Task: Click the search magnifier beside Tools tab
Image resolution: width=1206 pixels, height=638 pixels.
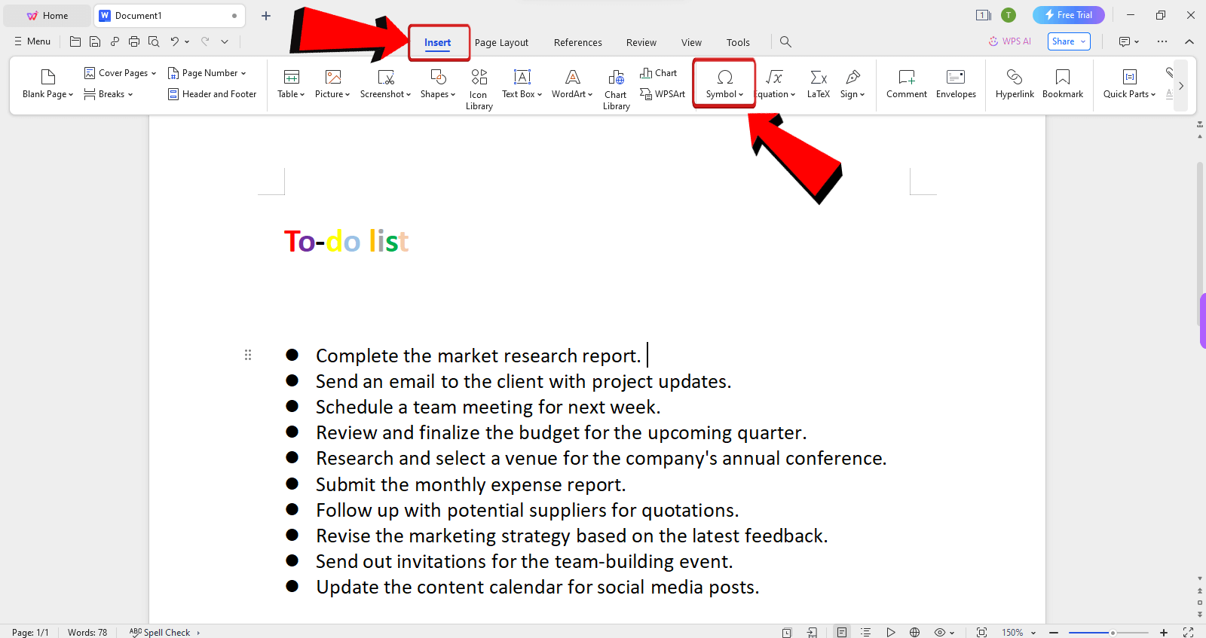Action: tap(785, 41)
